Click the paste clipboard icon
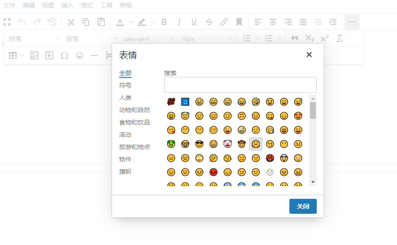This screenshot has width=397, height=245. pyautogui.click(x=101, y=22)
